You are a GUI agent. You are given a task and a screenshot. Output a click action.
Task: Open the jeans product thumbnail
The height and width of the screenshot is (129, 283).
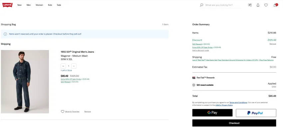click(25, 82)
